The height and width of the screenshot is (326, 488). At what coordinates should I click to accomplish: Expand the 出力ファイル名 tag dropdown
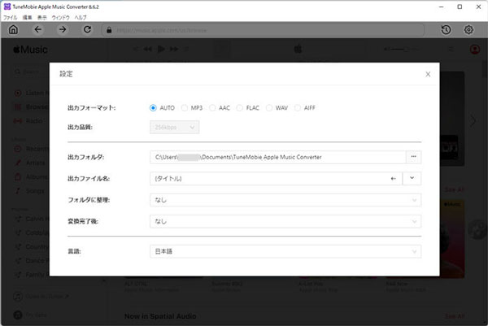412,178
